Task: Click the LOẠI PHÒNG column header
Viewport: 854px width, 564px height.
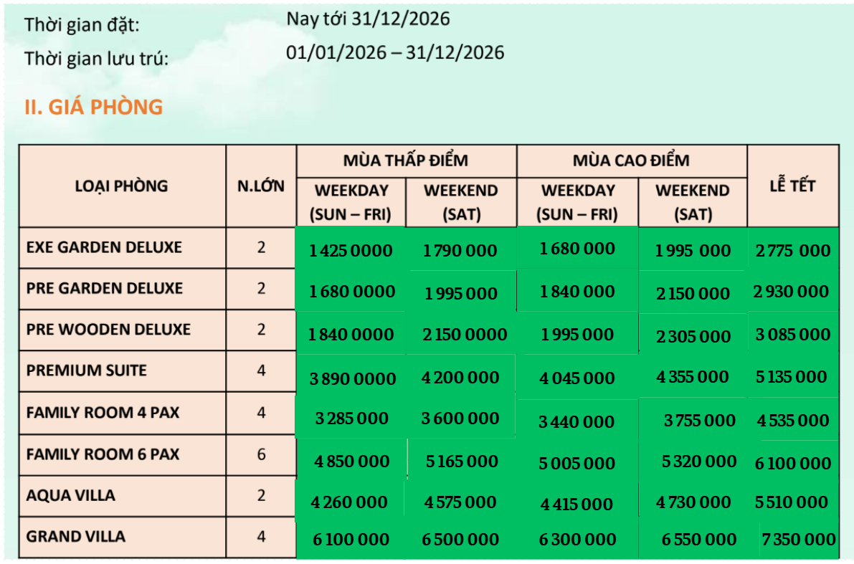Action: [x=121, y=186]
